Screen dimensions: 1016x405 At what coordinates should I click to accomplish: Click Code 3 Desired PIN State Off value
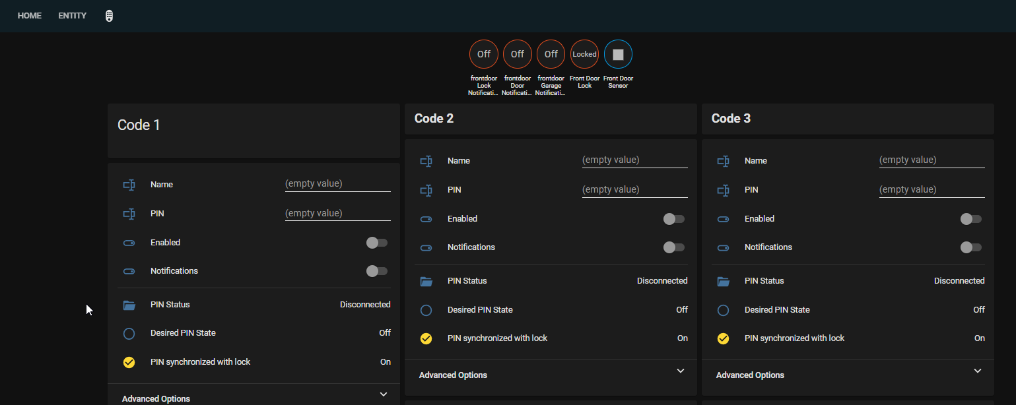tap(979, 310)
